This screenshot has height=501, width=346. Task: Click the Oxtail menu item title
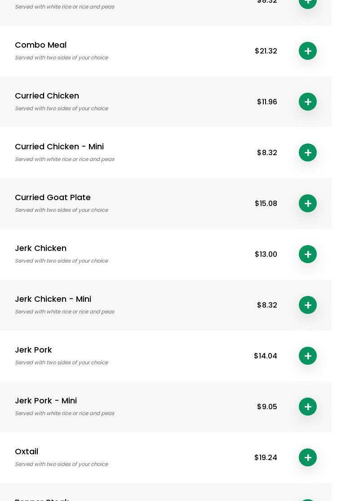[x=27, y=452]
